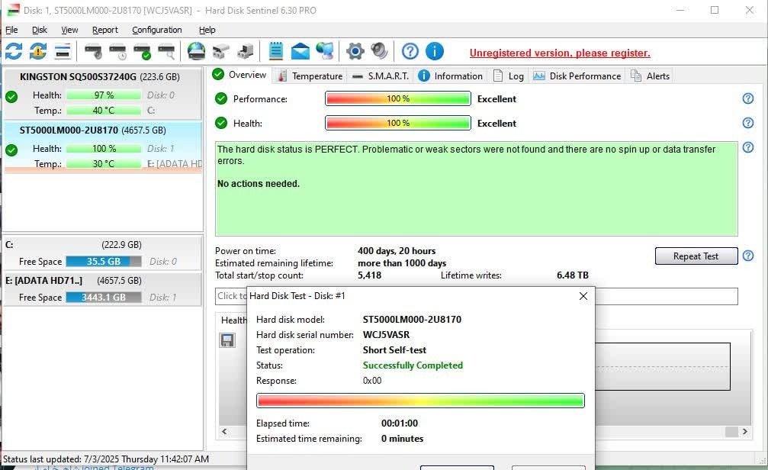This screenshot has height=470, width=768.
Task: Click the floppy disk save icon under Health
Action: click(227, 340)
